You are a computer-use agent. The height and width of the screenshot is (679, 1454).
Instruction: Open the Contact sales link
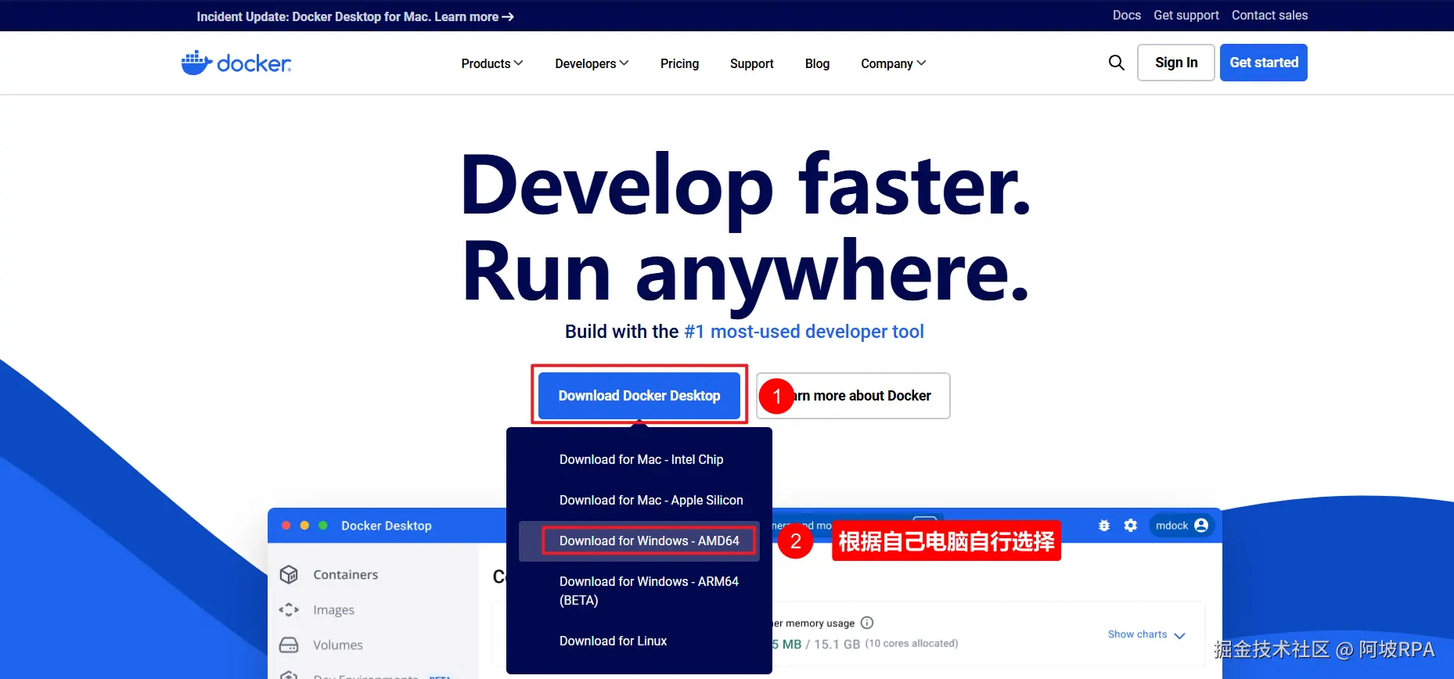pyautogui.click(x=1269, y=15)
